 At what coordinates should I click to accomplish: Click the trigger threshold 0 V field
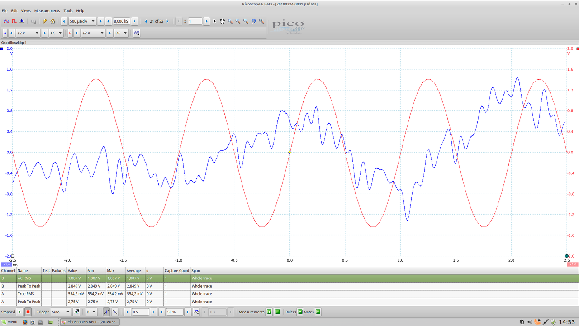click(x=140, y=312)
